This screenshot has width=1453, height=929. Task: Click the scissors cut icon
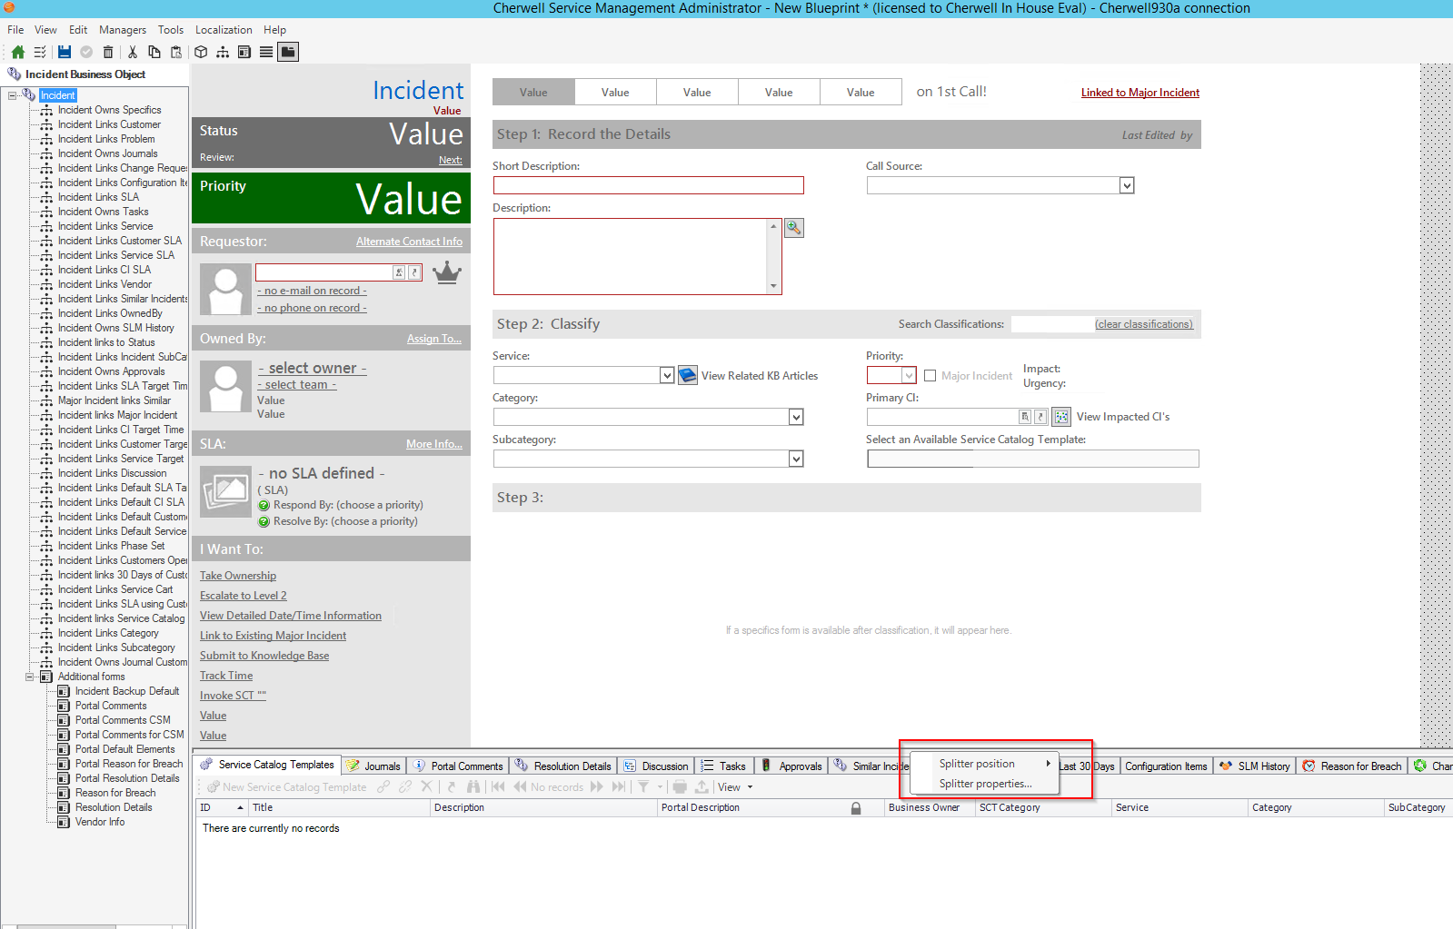[x=133, y=52]
